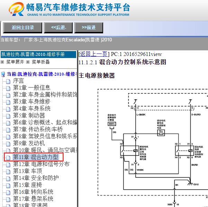The image size is (208, 207).
Task: Click the page icon beside 第10章
Action: tap(8, 150)
